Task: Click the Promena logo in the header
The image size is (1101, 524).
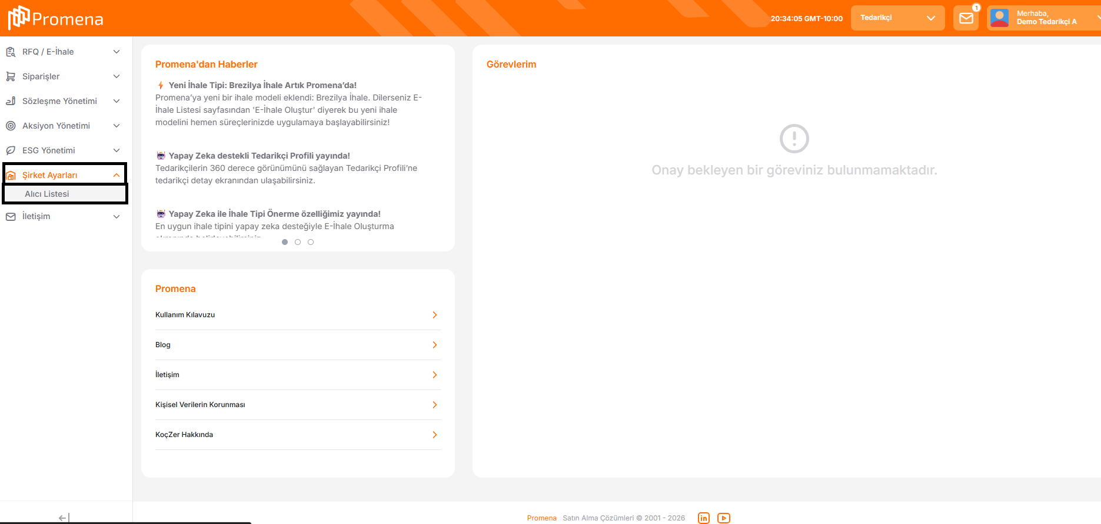Action: tap(56, 18)
